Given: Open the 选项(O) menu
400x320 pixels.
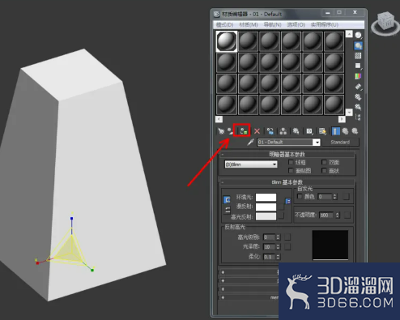Looking at the screenshot, I should coord(296,24).
